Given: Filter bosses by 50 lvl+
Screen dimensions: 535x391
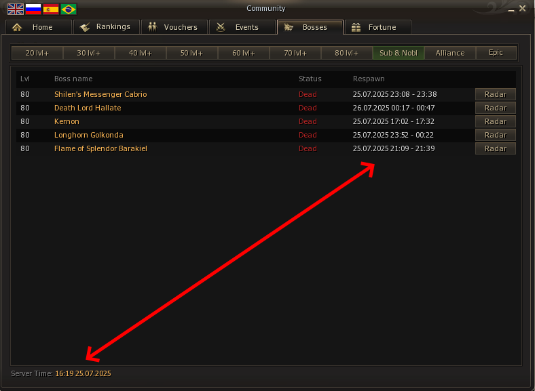Looking at the screenshot, I should [191, 53].
